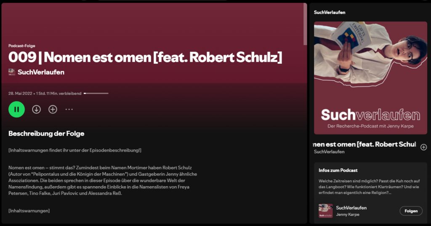Click the Infos zum Podcast heading
431x226 pixels.
(338, 170)
